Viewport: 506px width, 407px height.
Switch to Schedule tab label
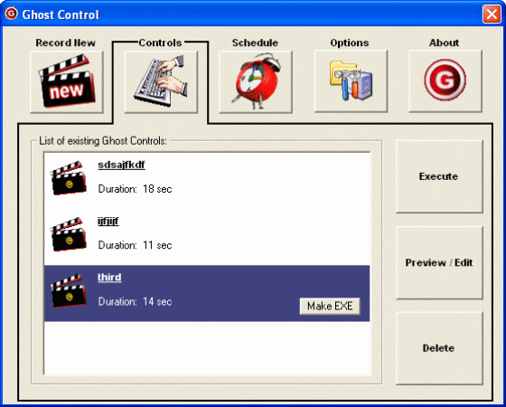[255, 43]
